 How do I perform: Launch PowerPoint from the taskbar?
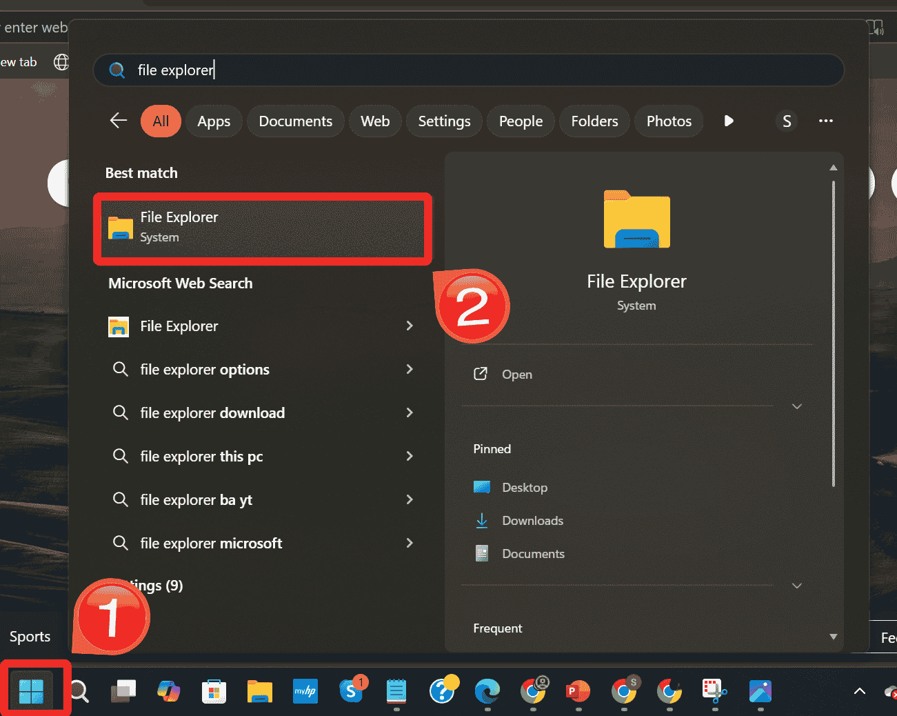(578, 691)
